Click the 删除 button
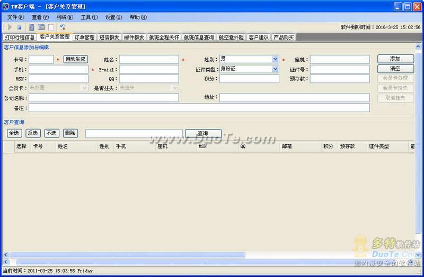424x277 pixels. pos(70,133)
